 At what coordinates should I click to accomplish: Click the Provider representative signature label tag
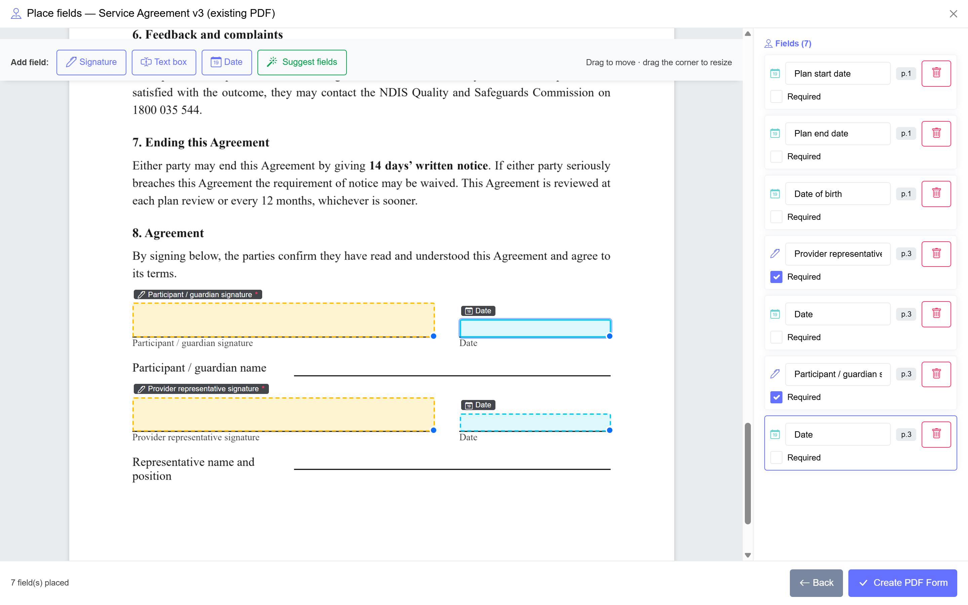click(201, 389)
